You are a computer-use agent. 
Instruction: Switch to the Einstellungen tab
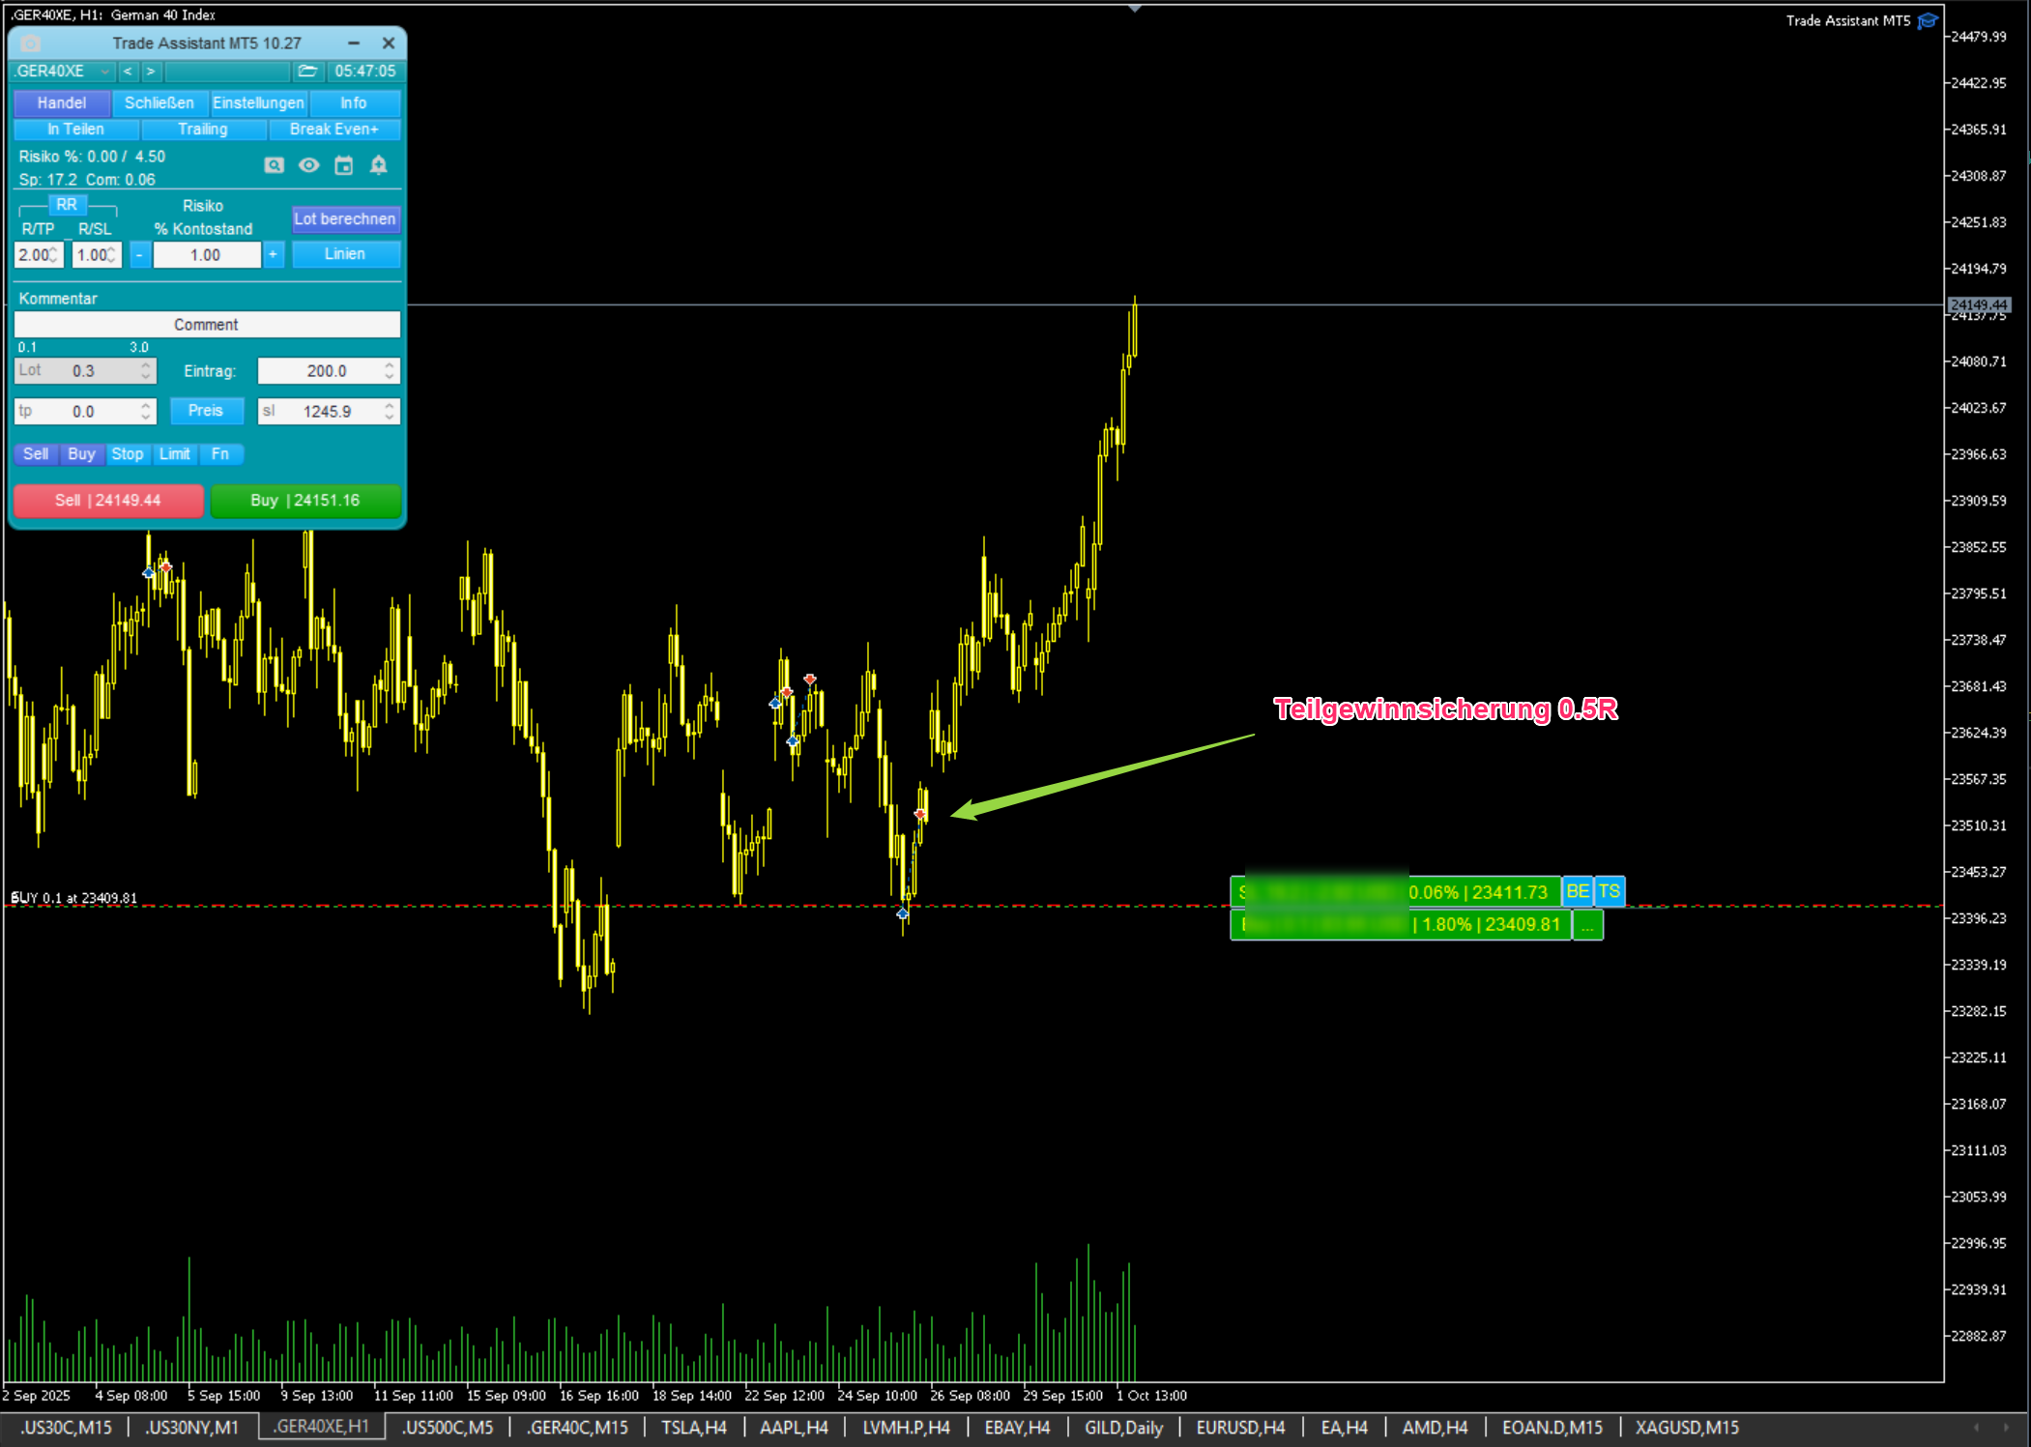(x=258, y=102)
